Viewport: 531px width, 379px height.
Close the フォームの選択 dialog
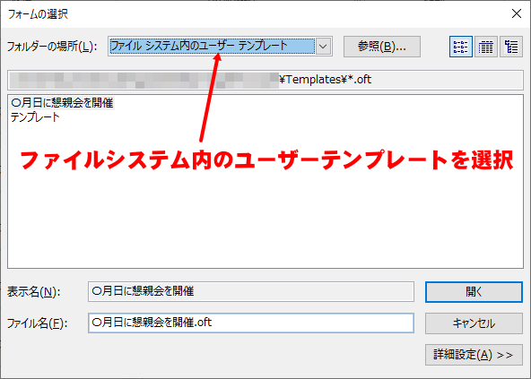pos(517,13)
